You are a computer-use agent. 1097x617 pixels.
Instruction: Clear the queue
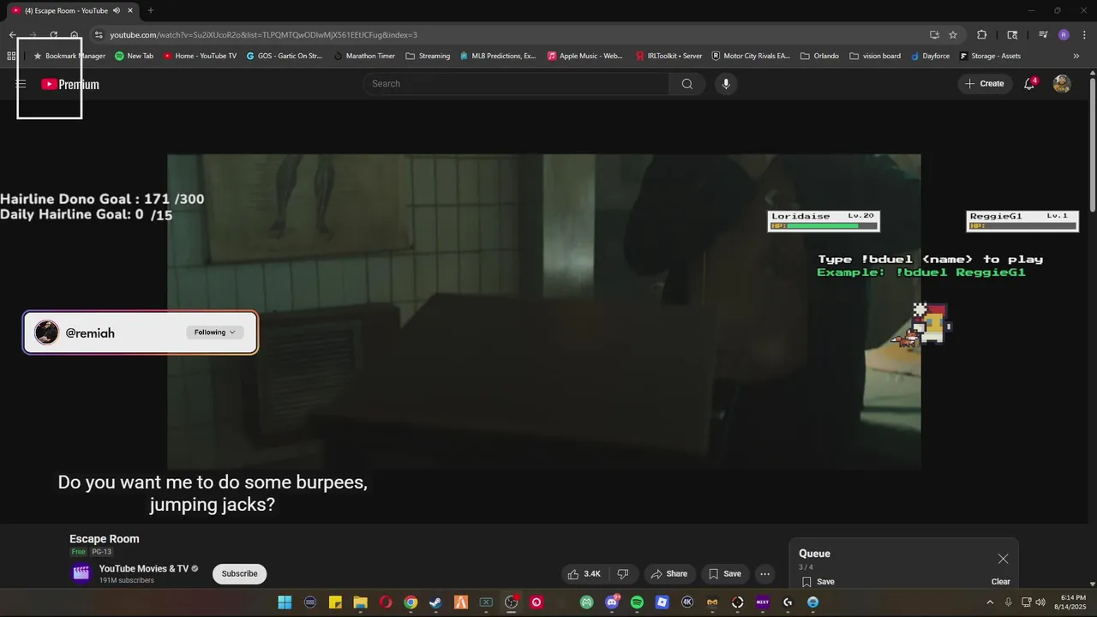coord(1000,582)
